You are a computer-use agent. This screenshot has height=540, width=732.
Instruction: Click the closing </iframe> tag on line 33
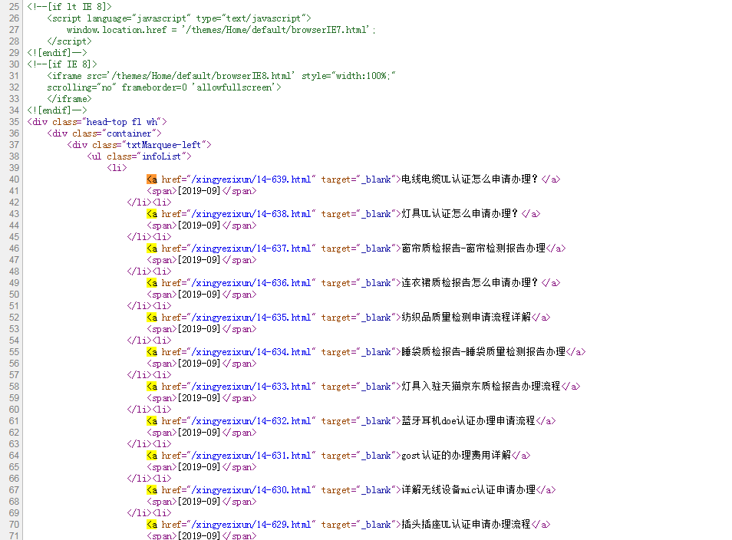69,99
